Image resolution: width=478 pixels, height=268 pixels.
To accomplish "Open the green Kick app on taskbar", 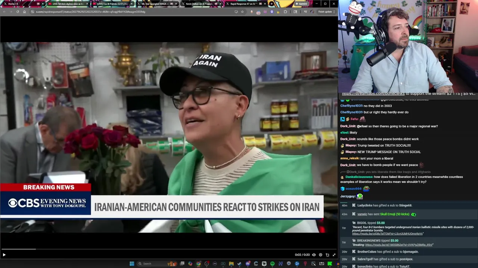I will coord(330,264).
